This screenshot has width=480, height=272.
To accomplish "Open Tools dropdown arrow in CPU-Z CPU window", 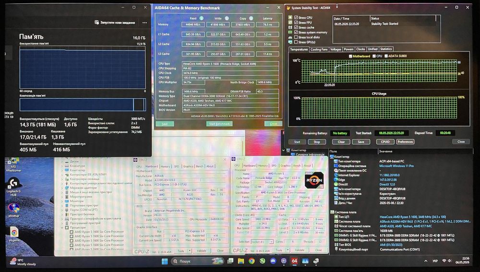I will pos(288,250).
